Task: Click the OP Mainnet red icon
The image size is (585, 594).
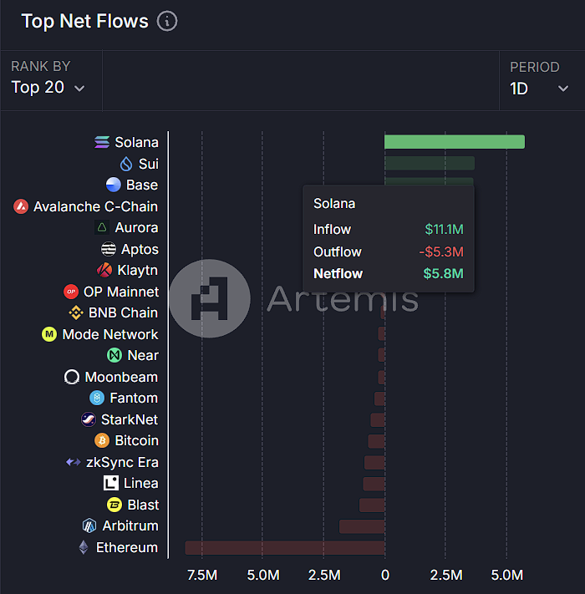Action: click(71, 292)
